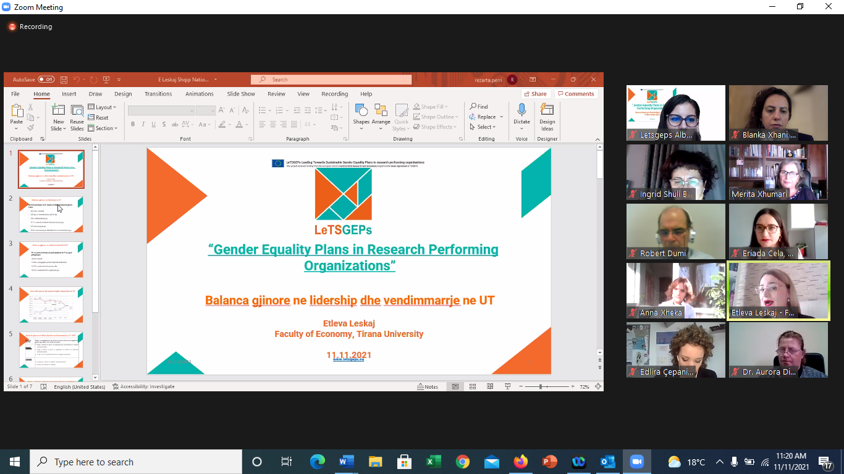Click Find in Editing group
844x474 pixels.
(x=479, y=107)
